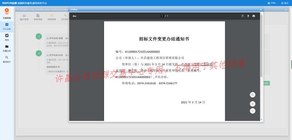292x140 pixels.
Task: Rotate the document in the PDF viewer
Action: click(242, 16)
